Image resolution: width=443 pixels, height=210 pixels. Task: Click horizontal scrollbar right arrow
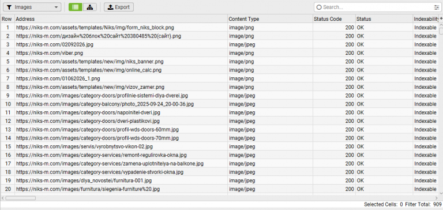coord(437,198)
